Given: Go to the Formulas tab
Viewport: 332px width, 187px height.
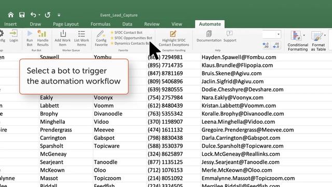Looking at the screenshot, I should click(x=100, y=24).
